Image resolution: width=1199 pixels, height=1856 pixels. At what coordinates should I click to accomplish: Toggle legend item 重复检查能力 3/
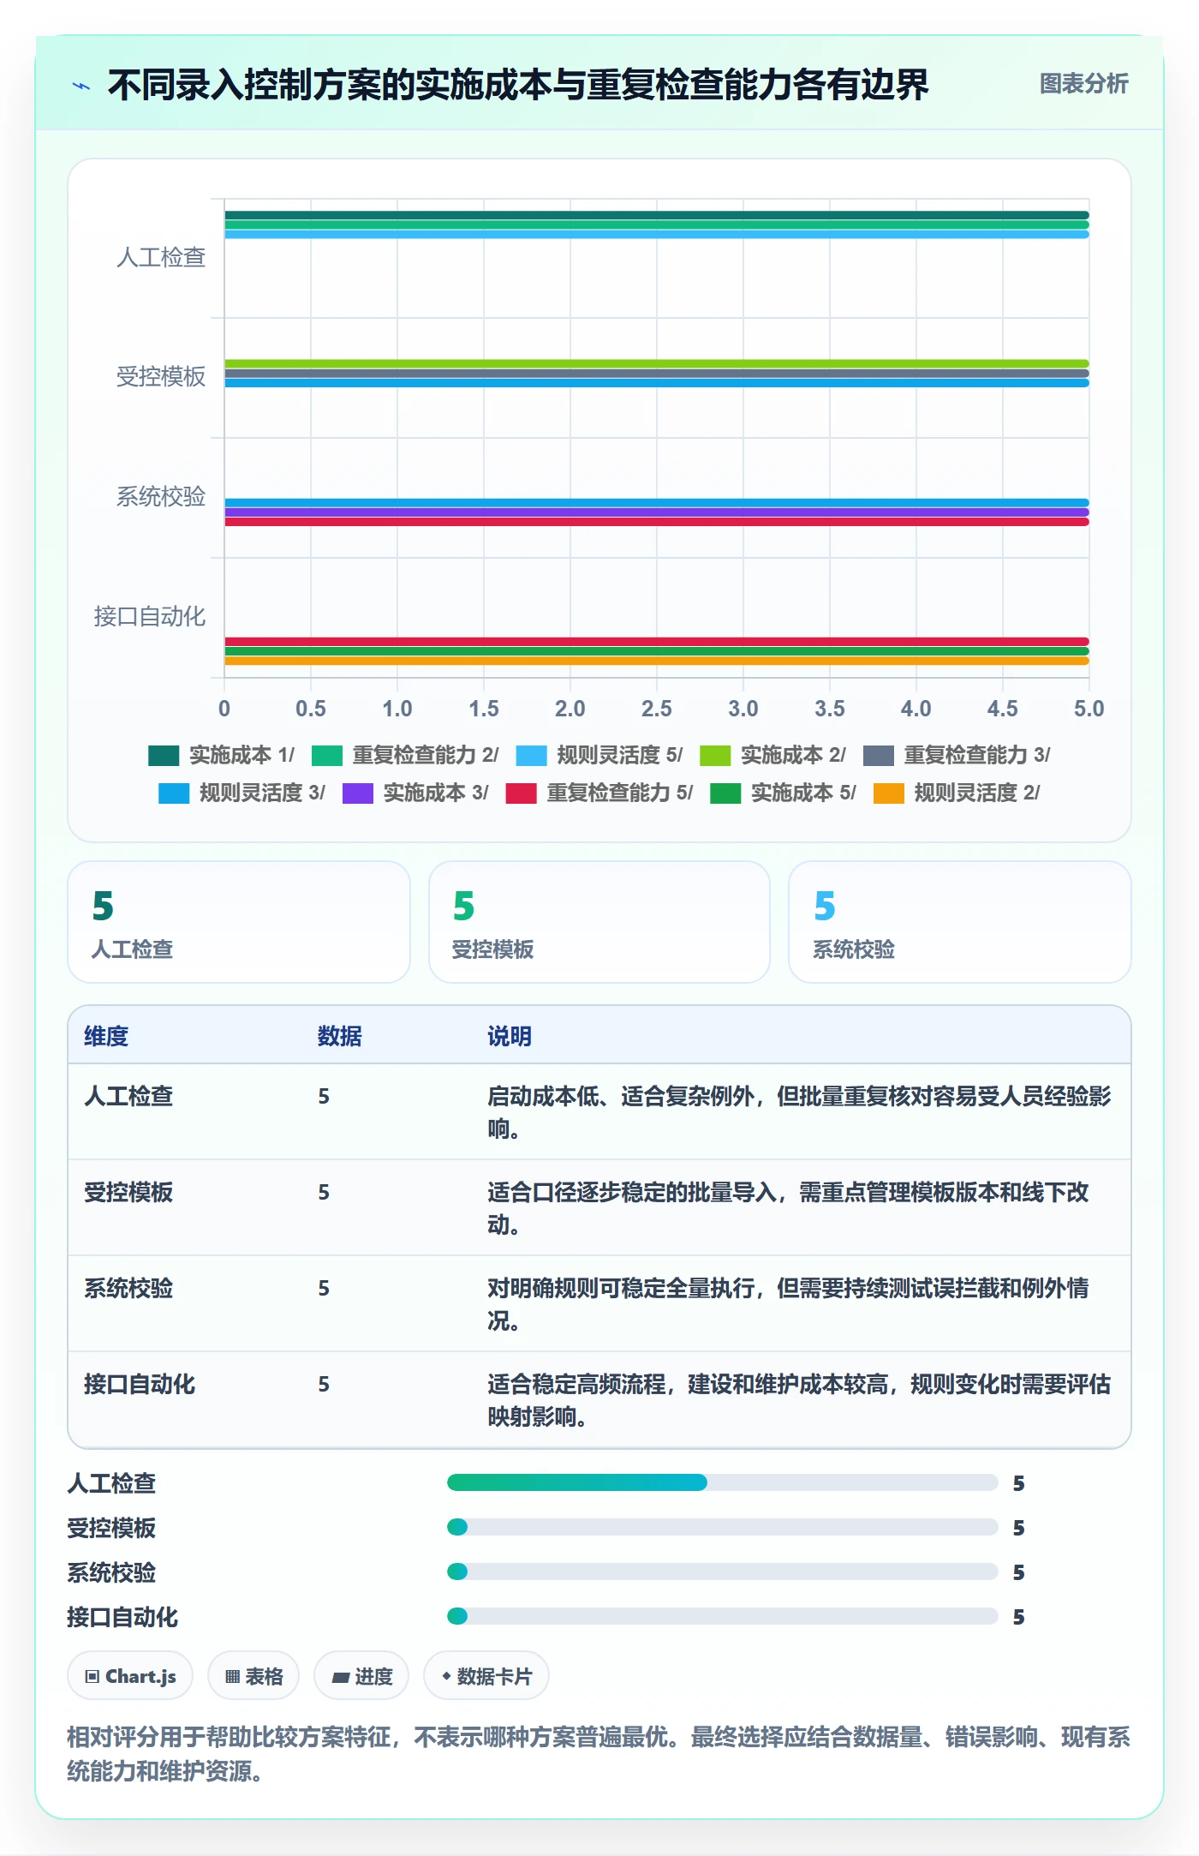coord(957,755)
